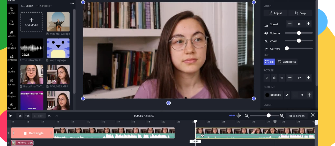Toggle timeline snapping icon
335x146 pixels.
tap(232, 116)
